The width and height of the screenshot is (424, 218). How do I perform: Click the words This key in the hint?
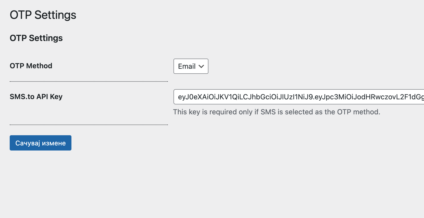(186, 112)
